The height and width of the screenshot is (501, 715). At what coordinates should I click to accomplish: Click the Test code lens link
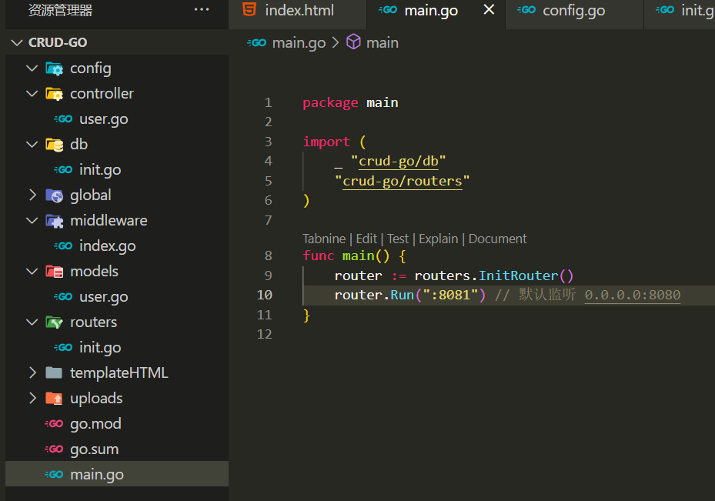pos(398,239)
